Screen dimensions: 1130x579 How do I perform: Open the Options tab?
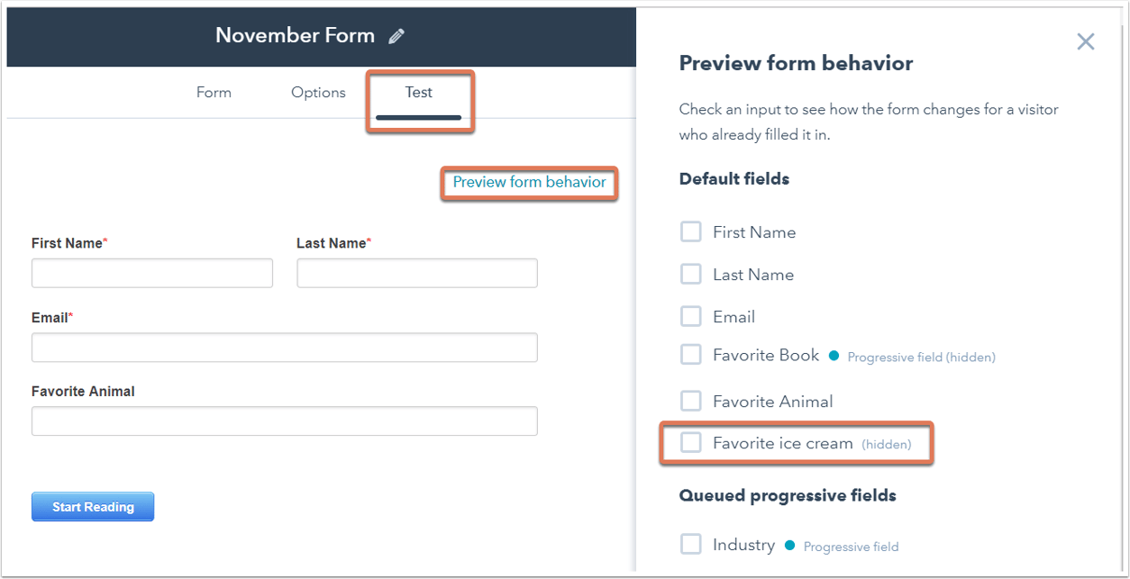pos(318,93)
